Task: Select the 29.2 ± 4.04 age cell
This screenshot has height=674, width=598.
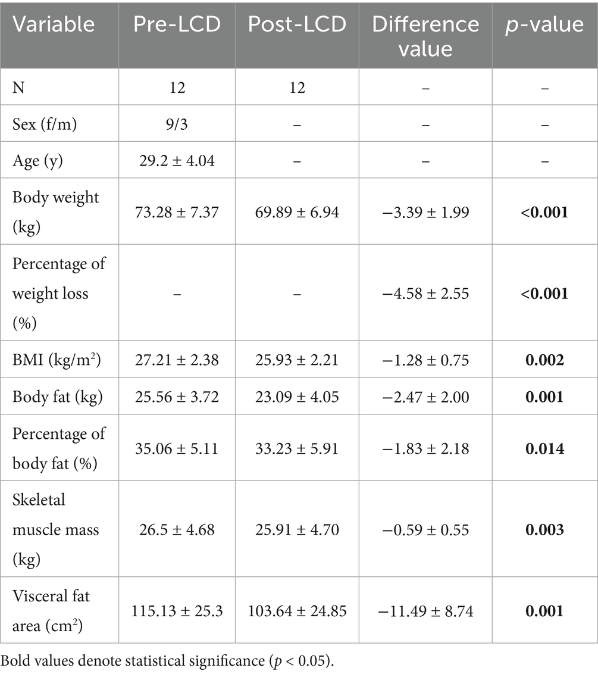Action: tap(177, 161)
